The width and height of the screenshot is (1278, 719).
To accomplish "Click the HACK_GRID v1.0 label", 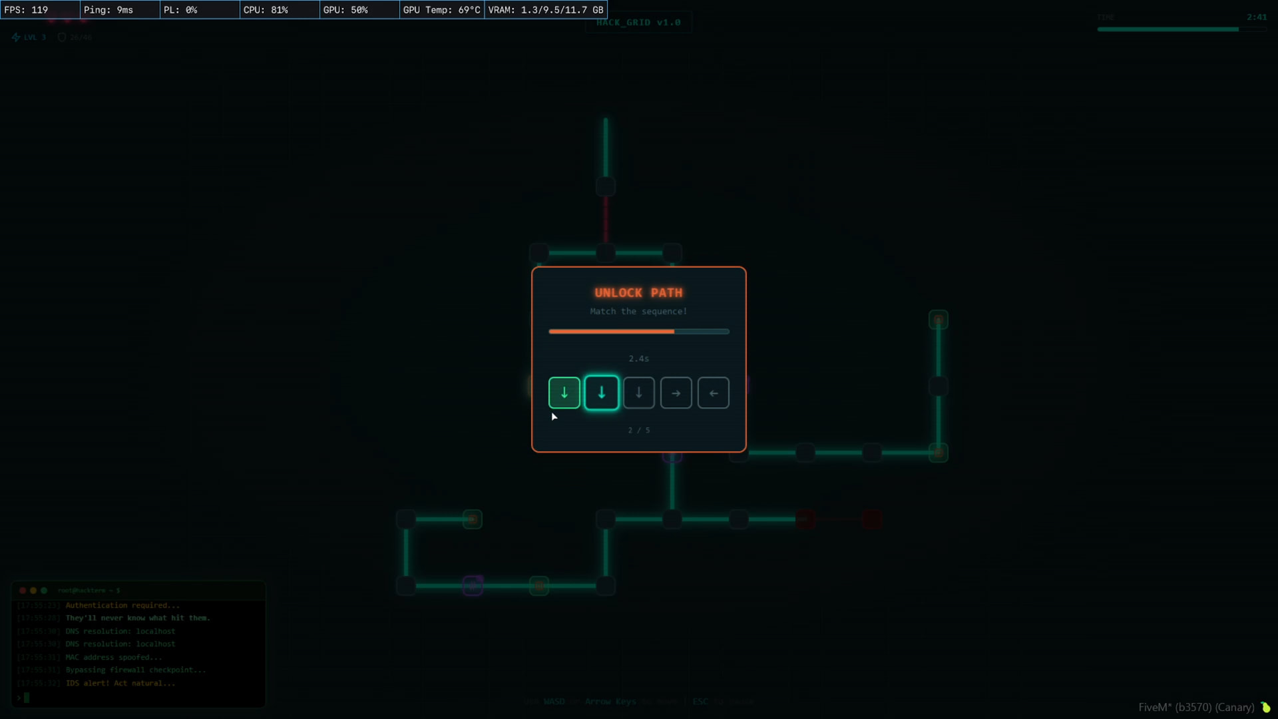I will pos(638,23).
